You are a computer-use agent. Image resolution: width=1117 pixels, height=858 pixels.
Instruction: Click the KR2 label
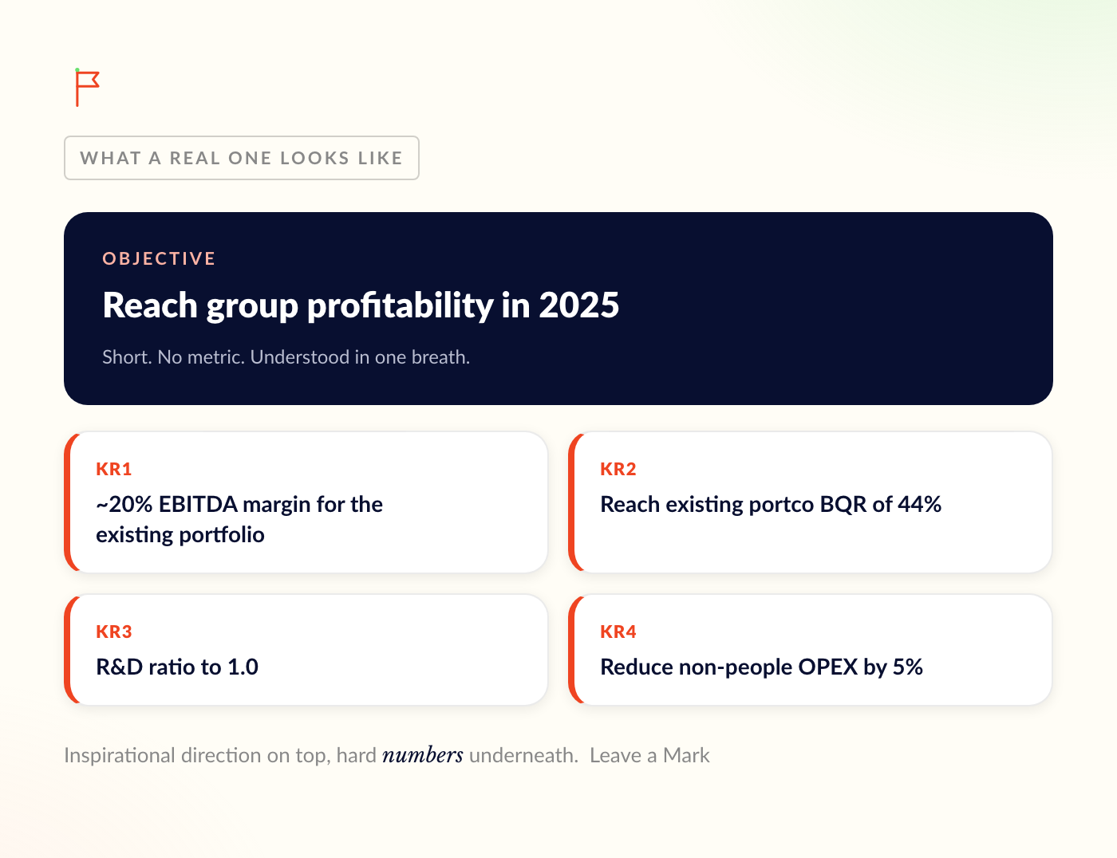click(618, 469)
